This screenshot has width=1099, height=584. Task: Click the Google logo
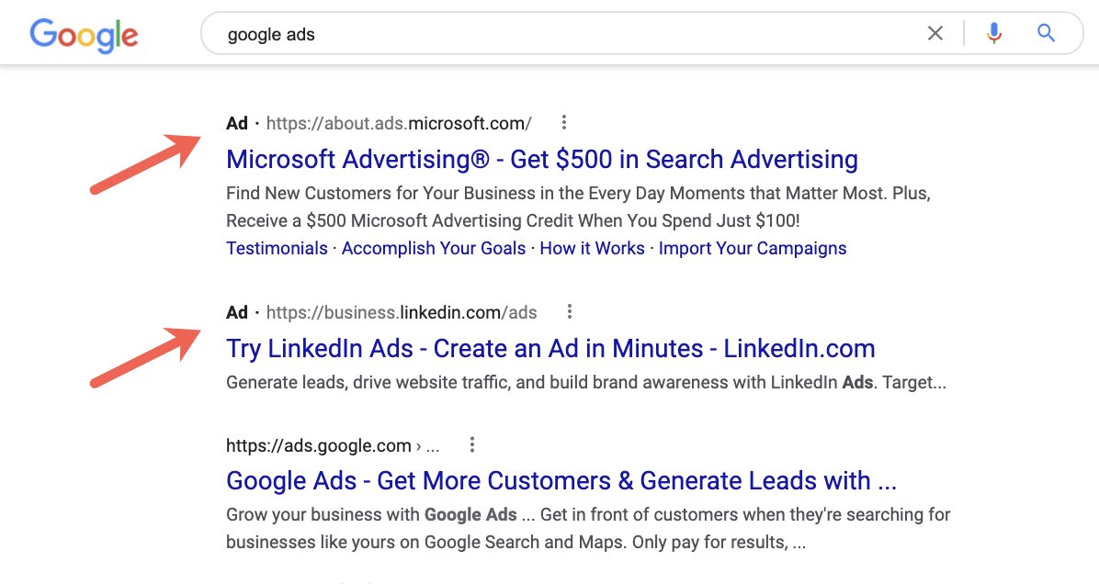pos(84,35)
